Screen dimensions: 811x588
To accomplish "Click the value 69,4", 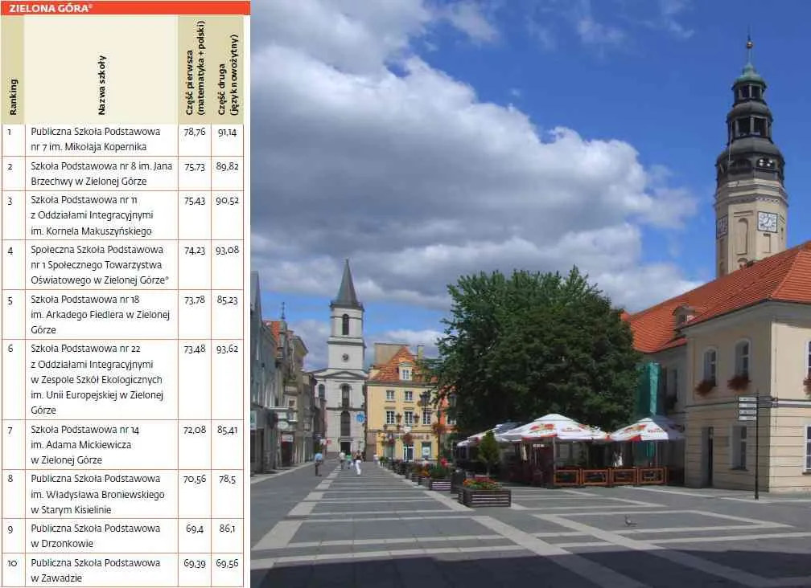I will click(195, 529).
